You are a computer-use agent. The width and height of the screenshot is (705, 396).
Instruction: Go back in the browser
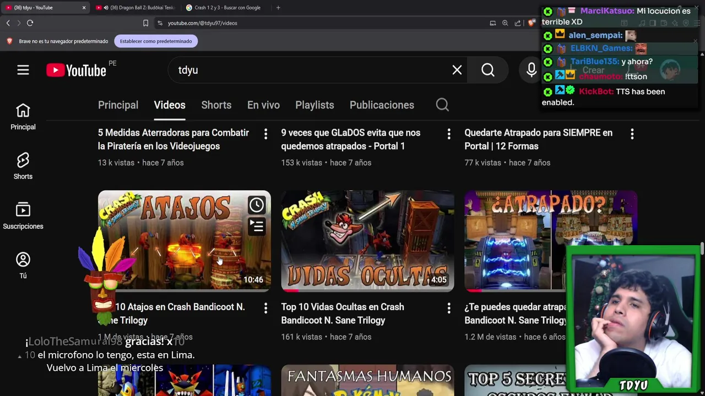pos(8,23)
